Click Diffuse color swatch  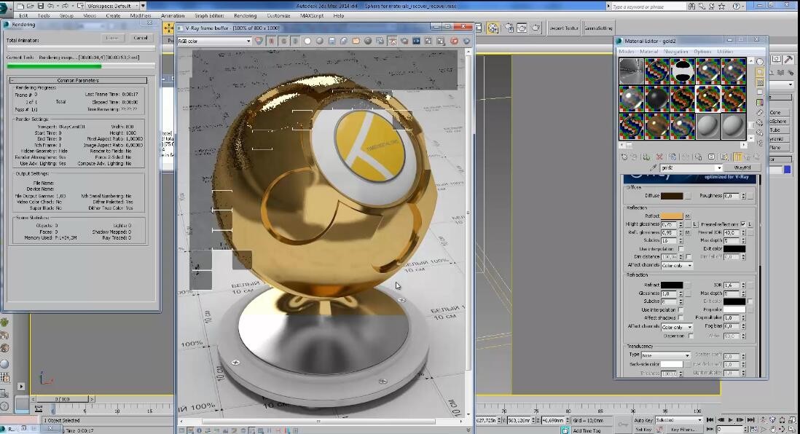(x=672, y=196)
